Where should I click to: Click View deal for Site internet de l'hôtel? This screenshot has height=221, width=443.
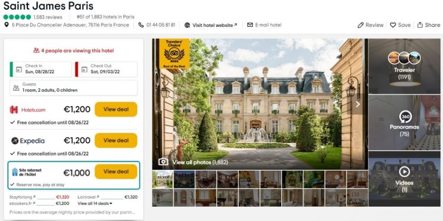[x=116, y=171]
